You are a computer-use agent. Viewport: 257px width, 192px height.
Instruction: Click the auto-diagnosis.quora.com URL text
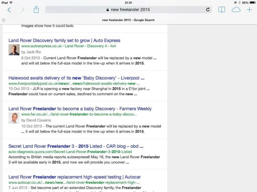click(70, 152)
